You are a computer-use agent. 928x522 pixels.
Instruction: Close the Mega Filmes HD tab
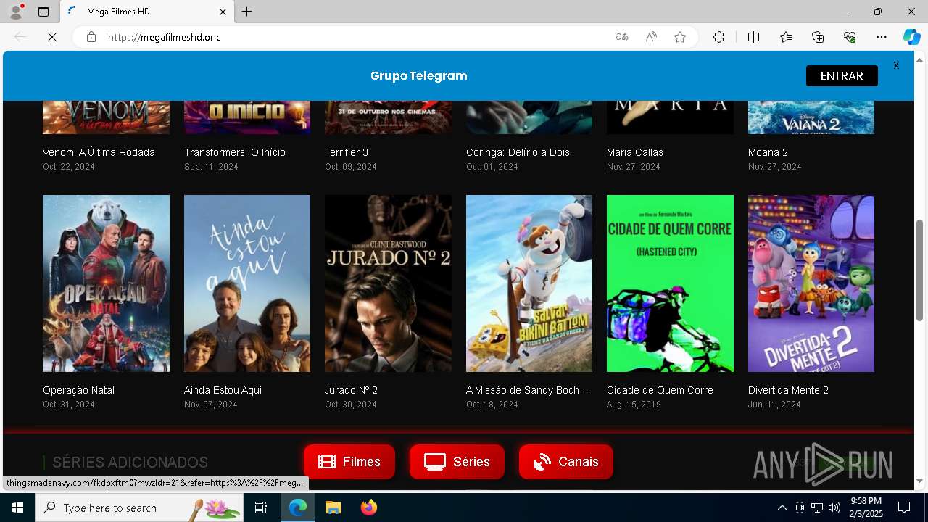223,12
